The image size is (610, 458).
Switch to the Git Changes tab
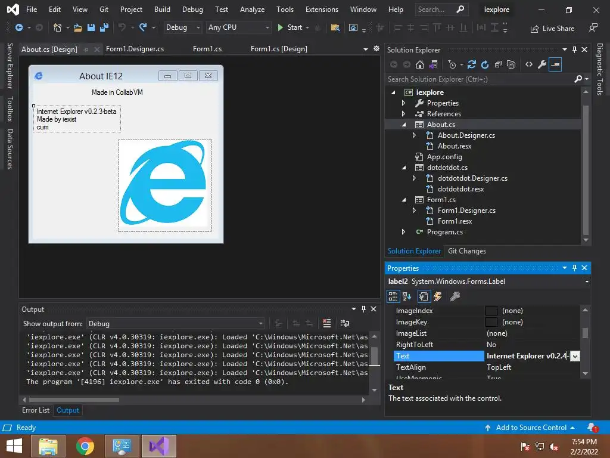click(467, 251)
